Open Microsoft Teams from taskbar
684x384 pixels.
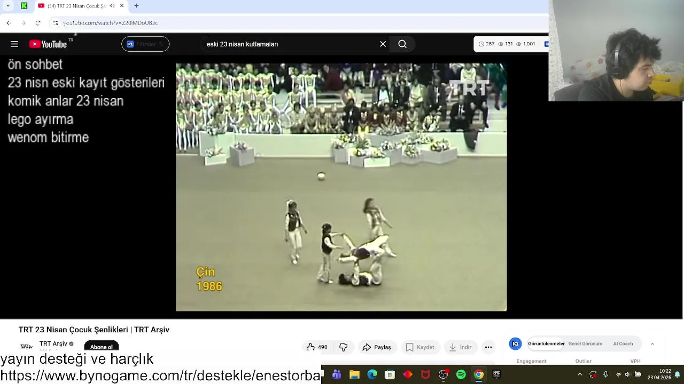pyautogui.click(x=336, y=375)
